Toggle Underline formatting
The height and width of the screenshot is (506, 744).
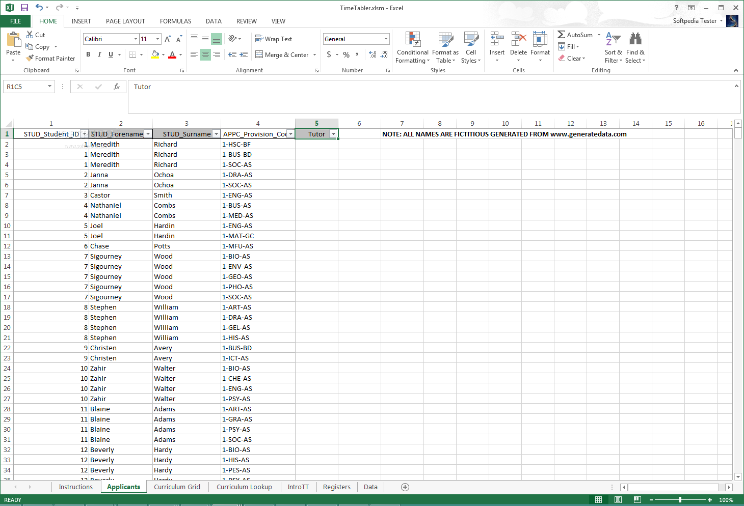111,54
